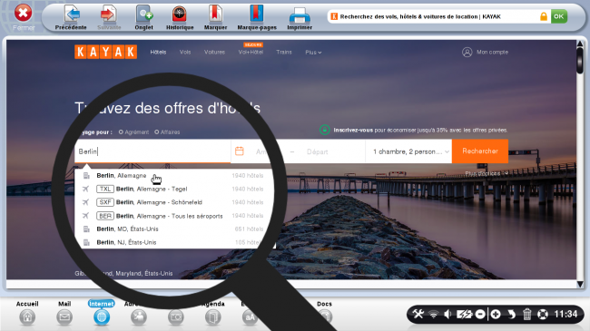Select the Affaires travel option
This screenshot has height=331, width=590.
167,132
